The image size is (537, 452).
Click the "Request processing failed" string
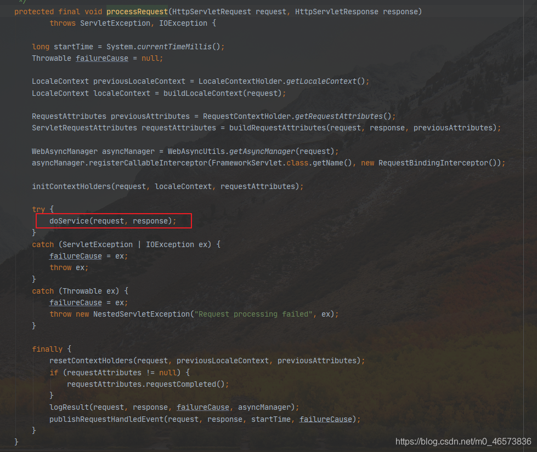pos(253,314)
